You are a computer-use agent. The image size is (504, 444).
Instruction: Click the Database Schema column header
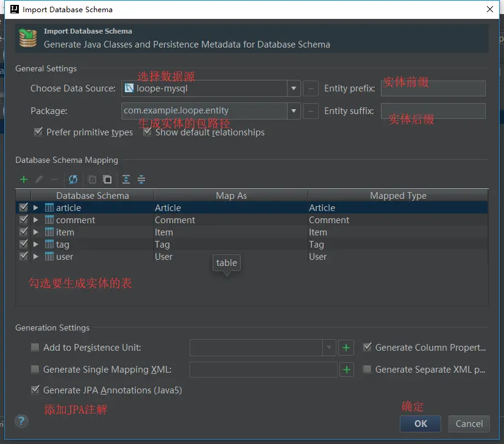93,196
